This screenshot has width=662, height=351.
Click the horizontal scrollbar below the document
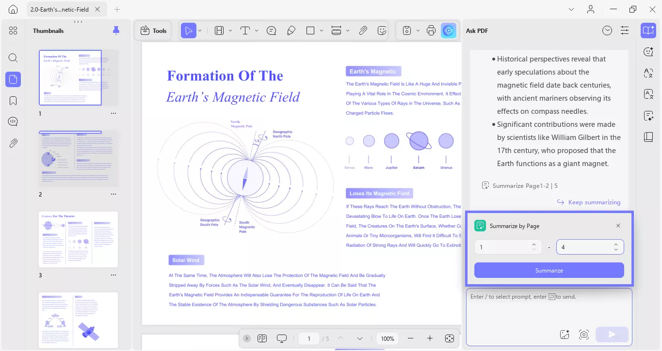point(360,350)
